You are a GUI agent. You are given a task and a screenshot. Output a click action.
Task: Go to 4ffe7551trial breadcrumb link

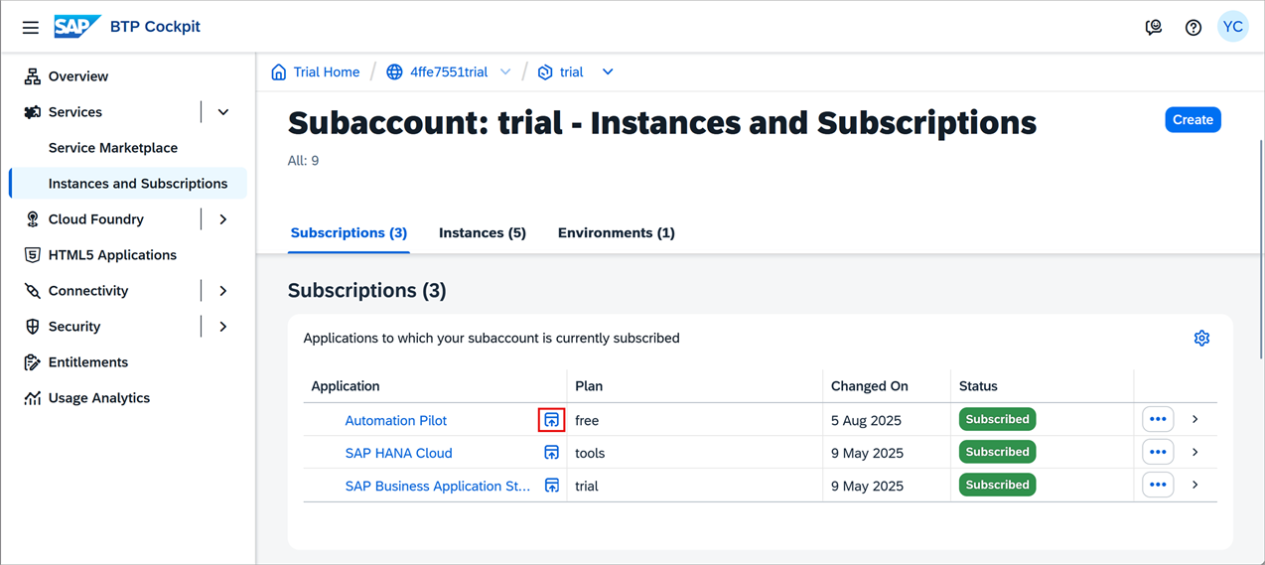[x=449, y=71]
